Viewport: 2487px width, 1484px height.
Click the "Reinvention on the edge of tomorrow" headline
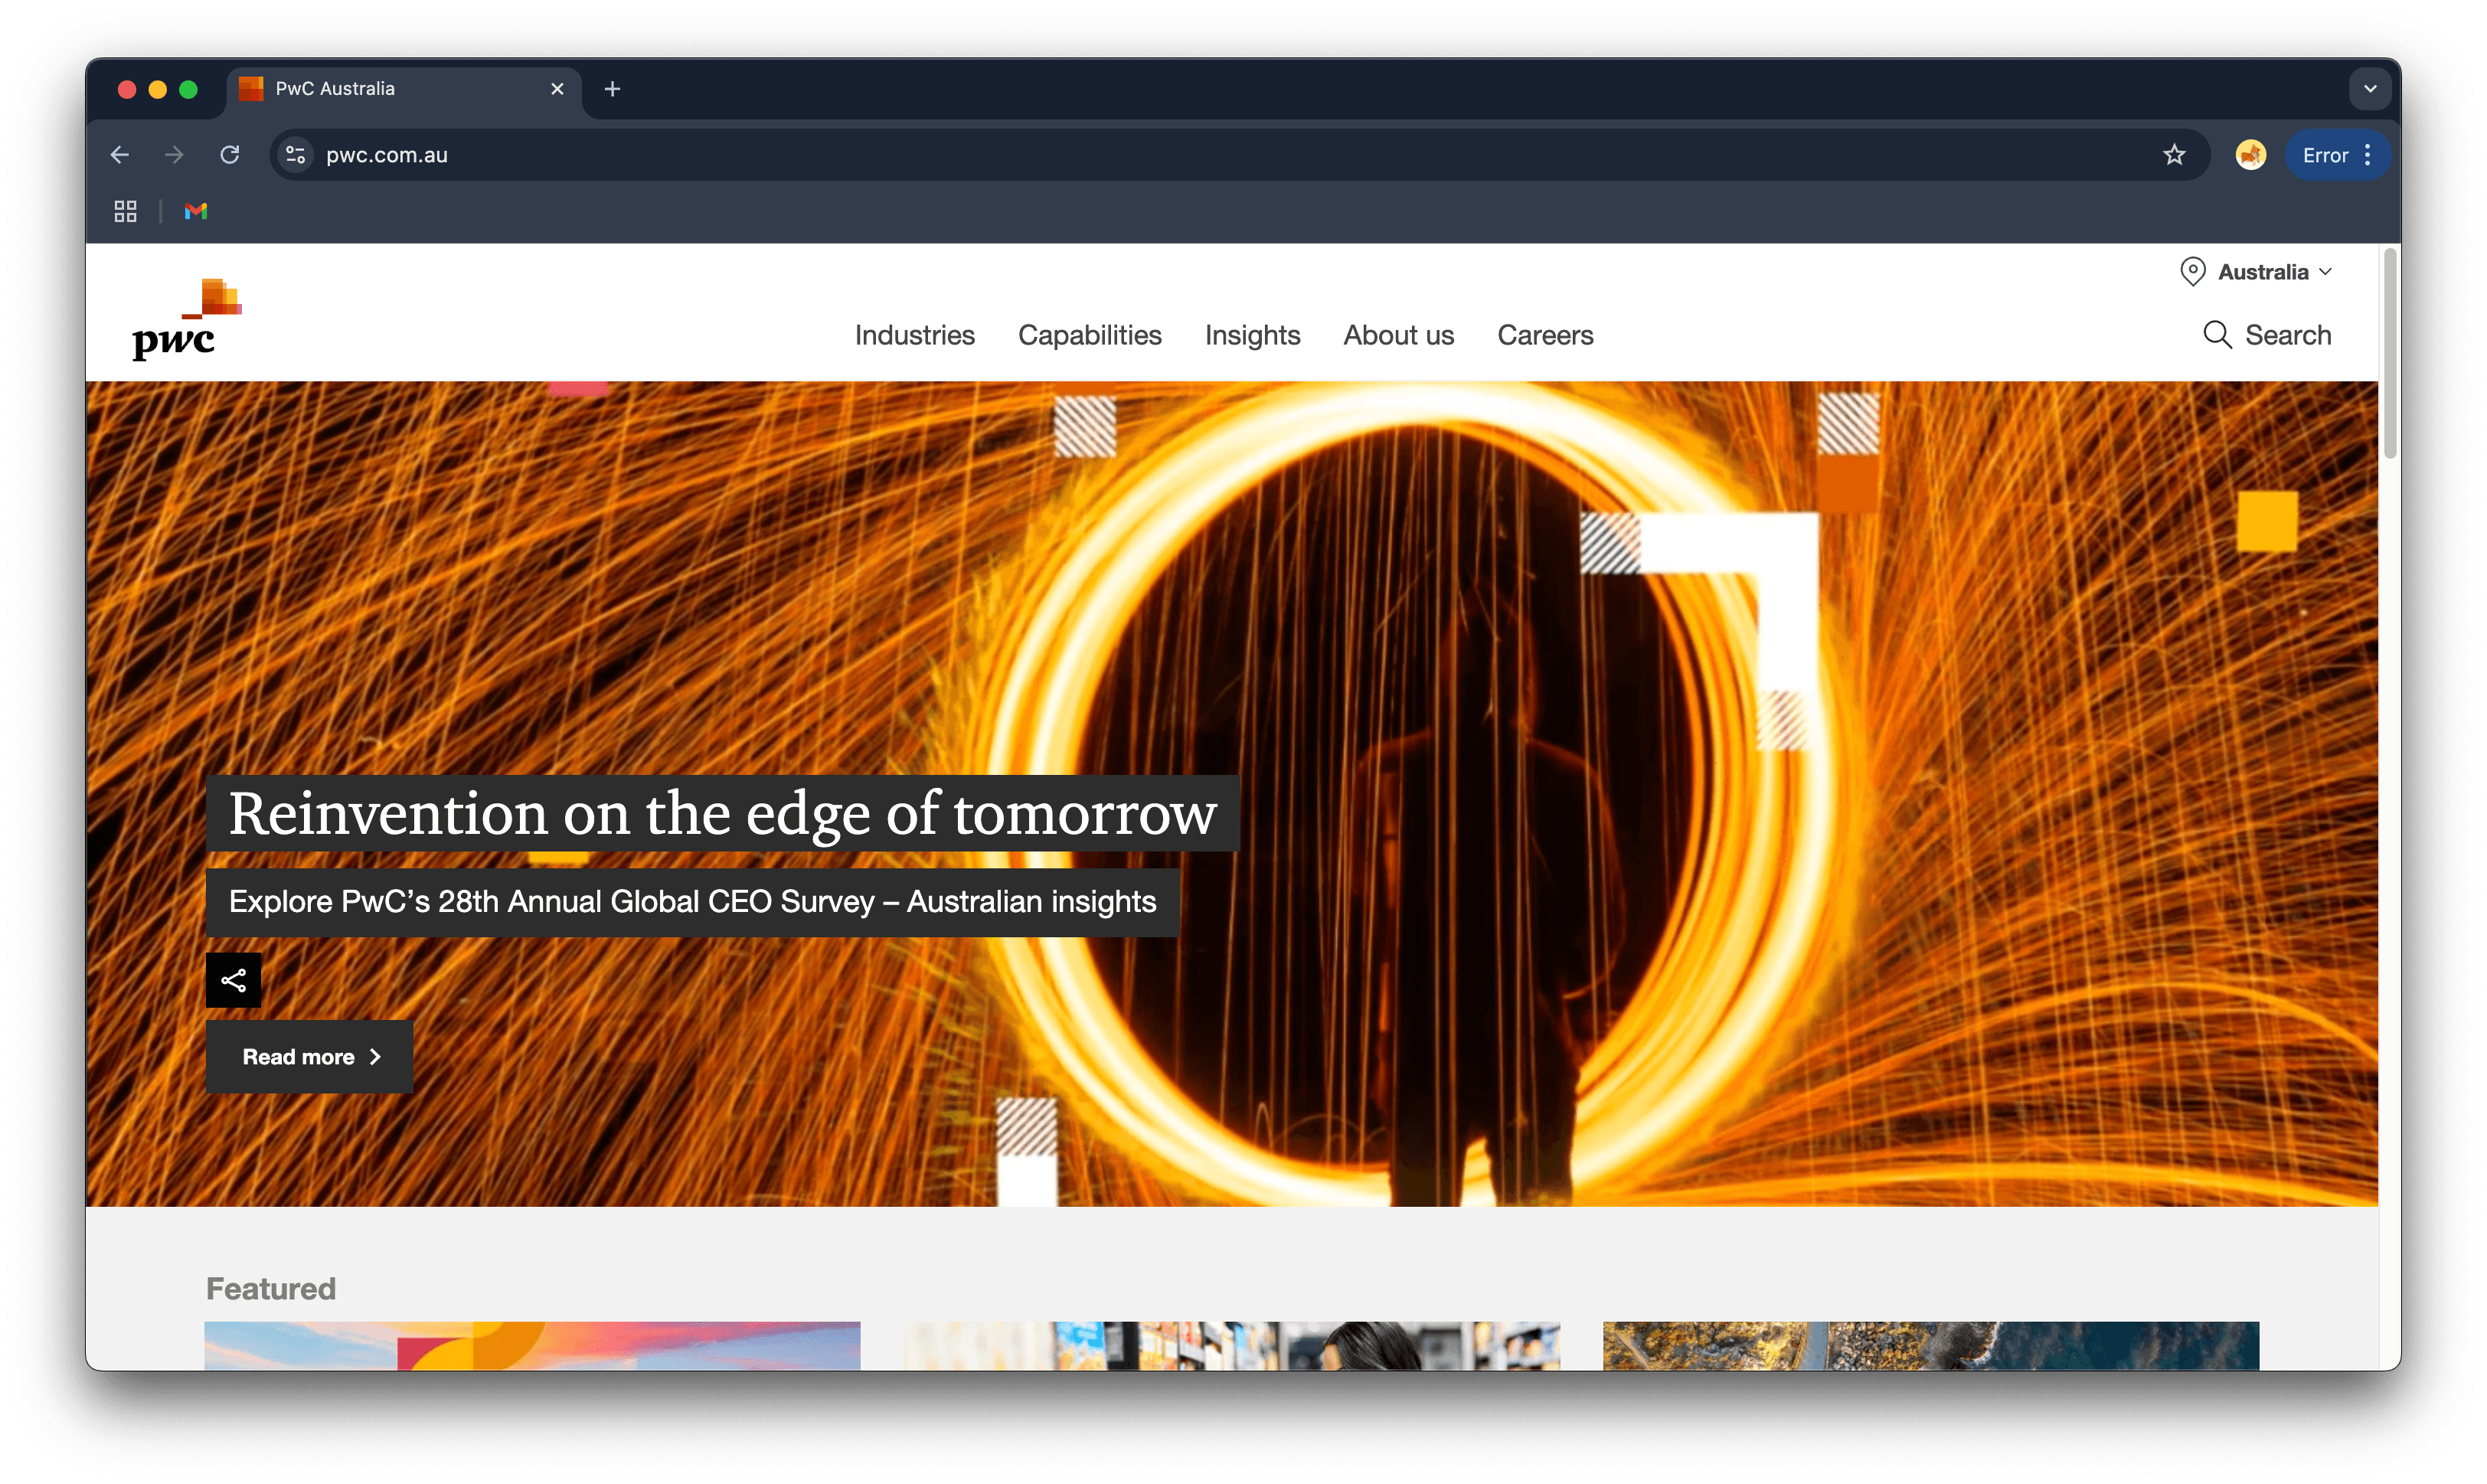click(x=722, y=813)
